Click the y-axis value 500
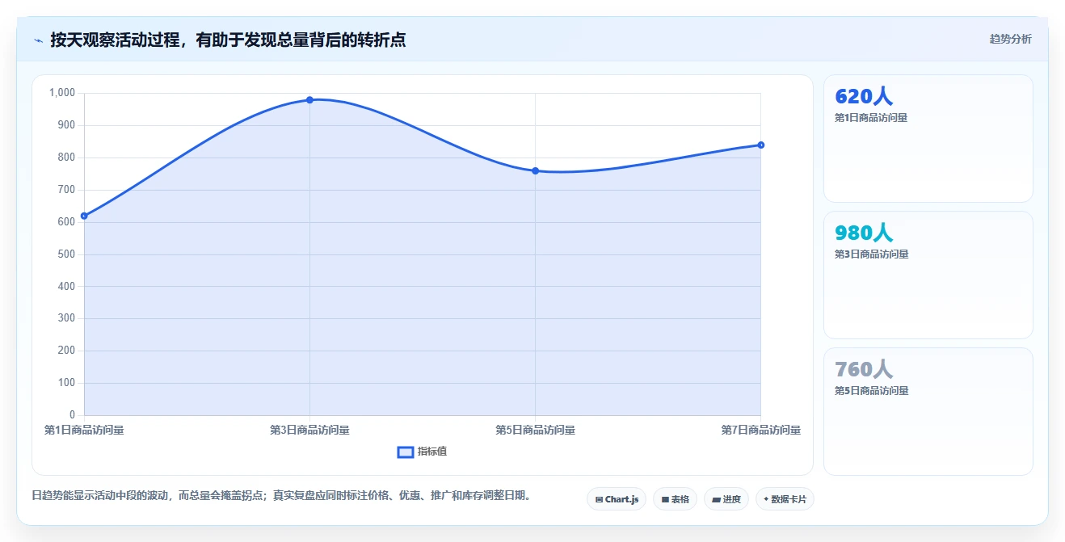 tap(66, 254)
